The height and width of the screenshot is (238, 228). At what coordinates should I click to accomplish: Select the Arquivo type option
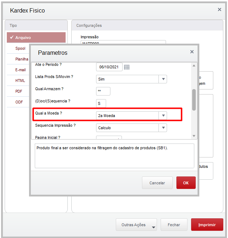tap(36, 37)
